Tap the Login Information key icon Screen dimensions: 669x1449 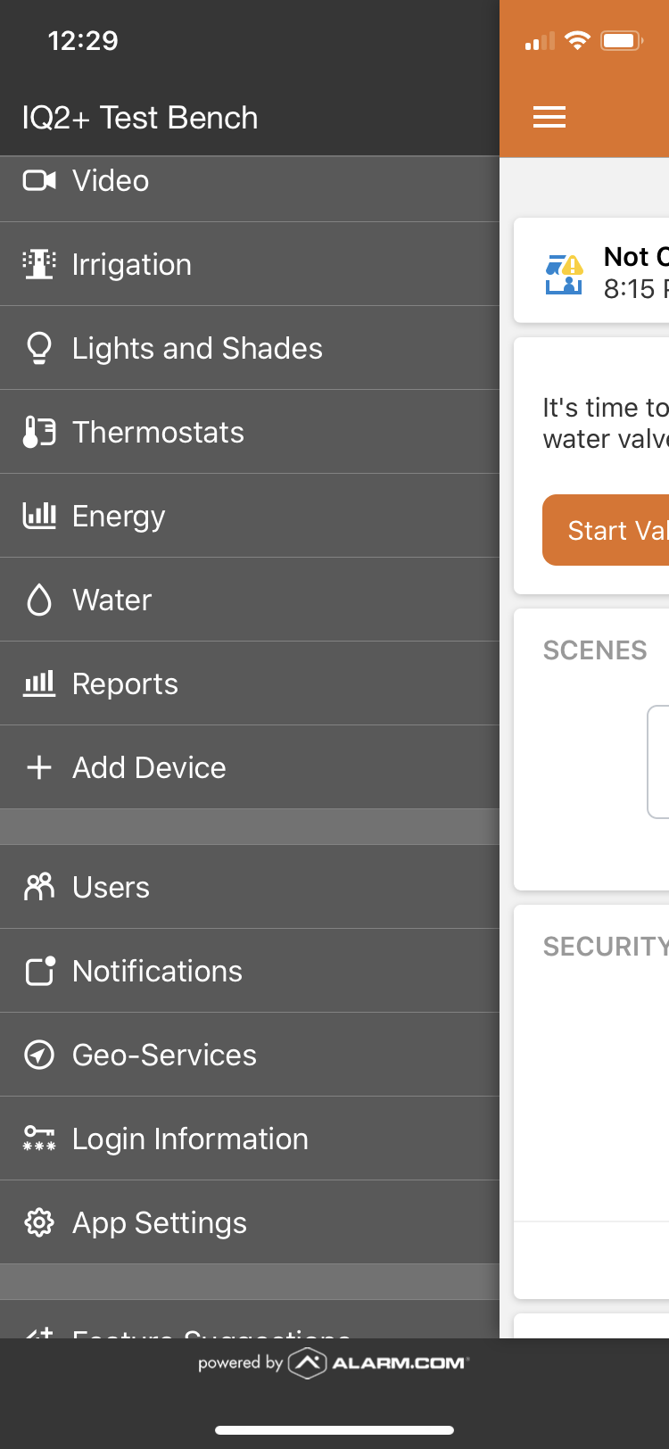click(39, 1139)
